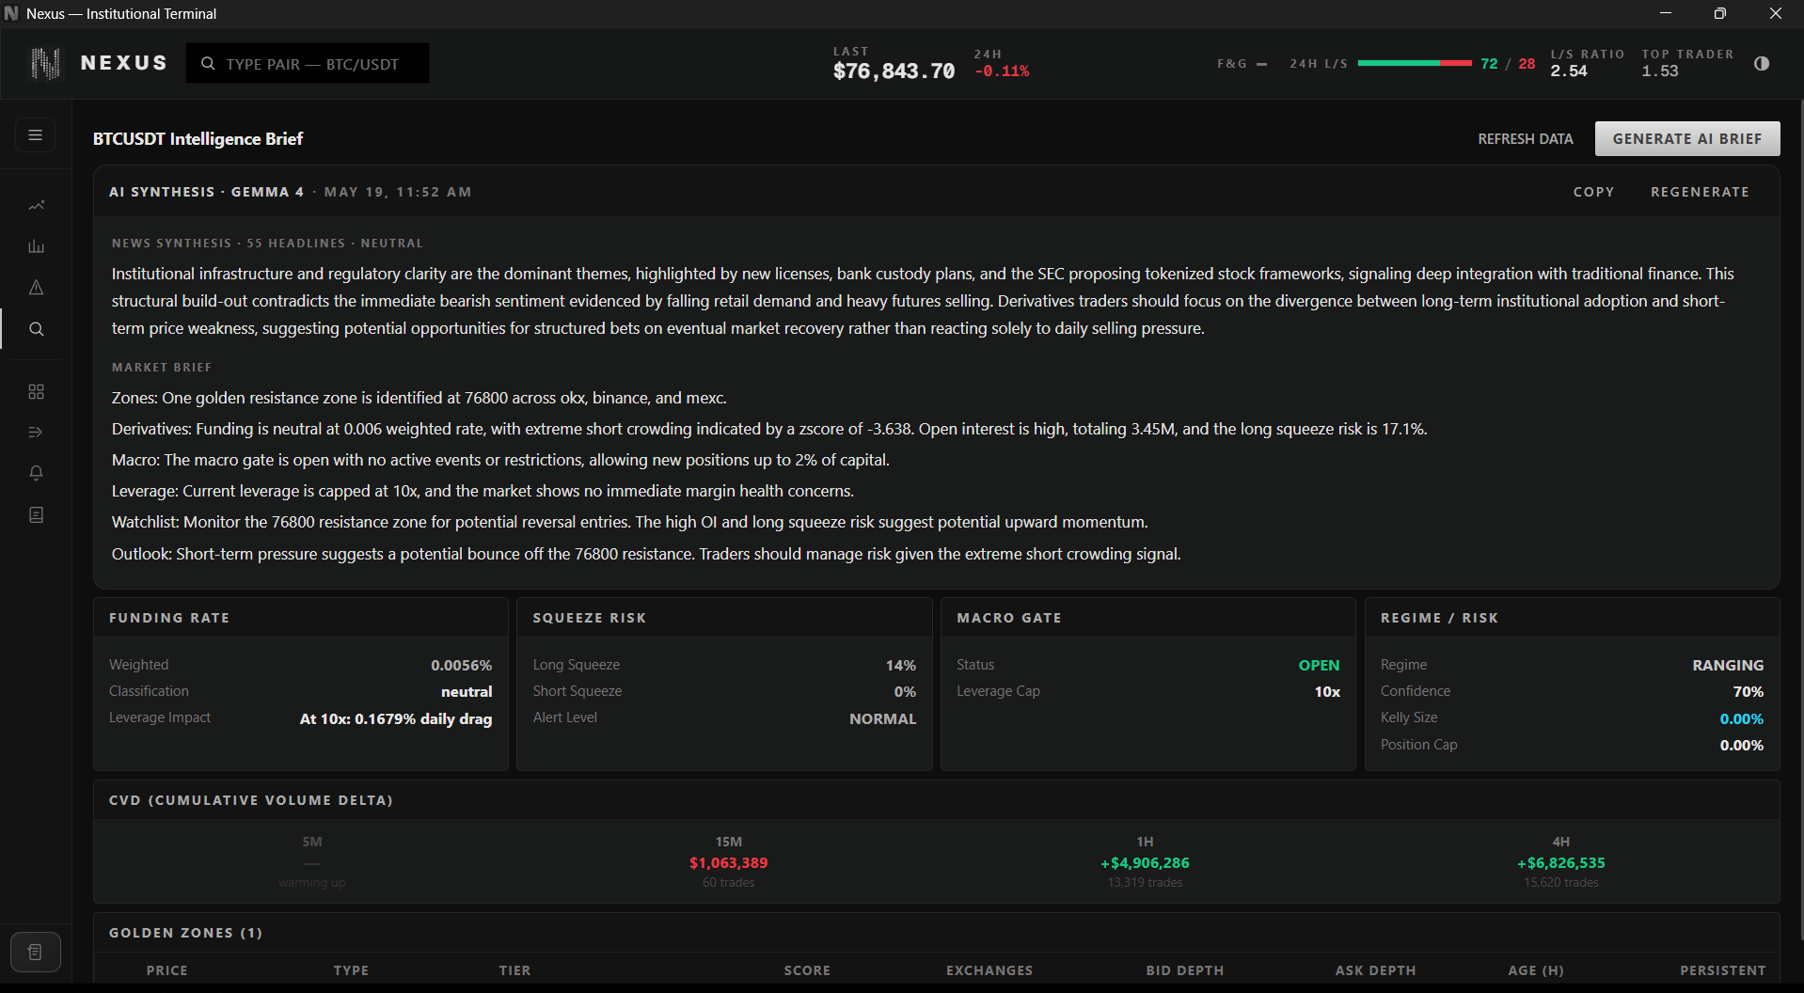This screenshot has width=1804, height=993.
Task: Click the Kelly Size 0.00% value
Action: point(1741,718)
